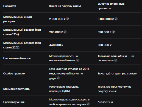The width and height of the screenshot is (142, 107).
Task: Click the 'На сколько объектов' row label
Action: 17,58
